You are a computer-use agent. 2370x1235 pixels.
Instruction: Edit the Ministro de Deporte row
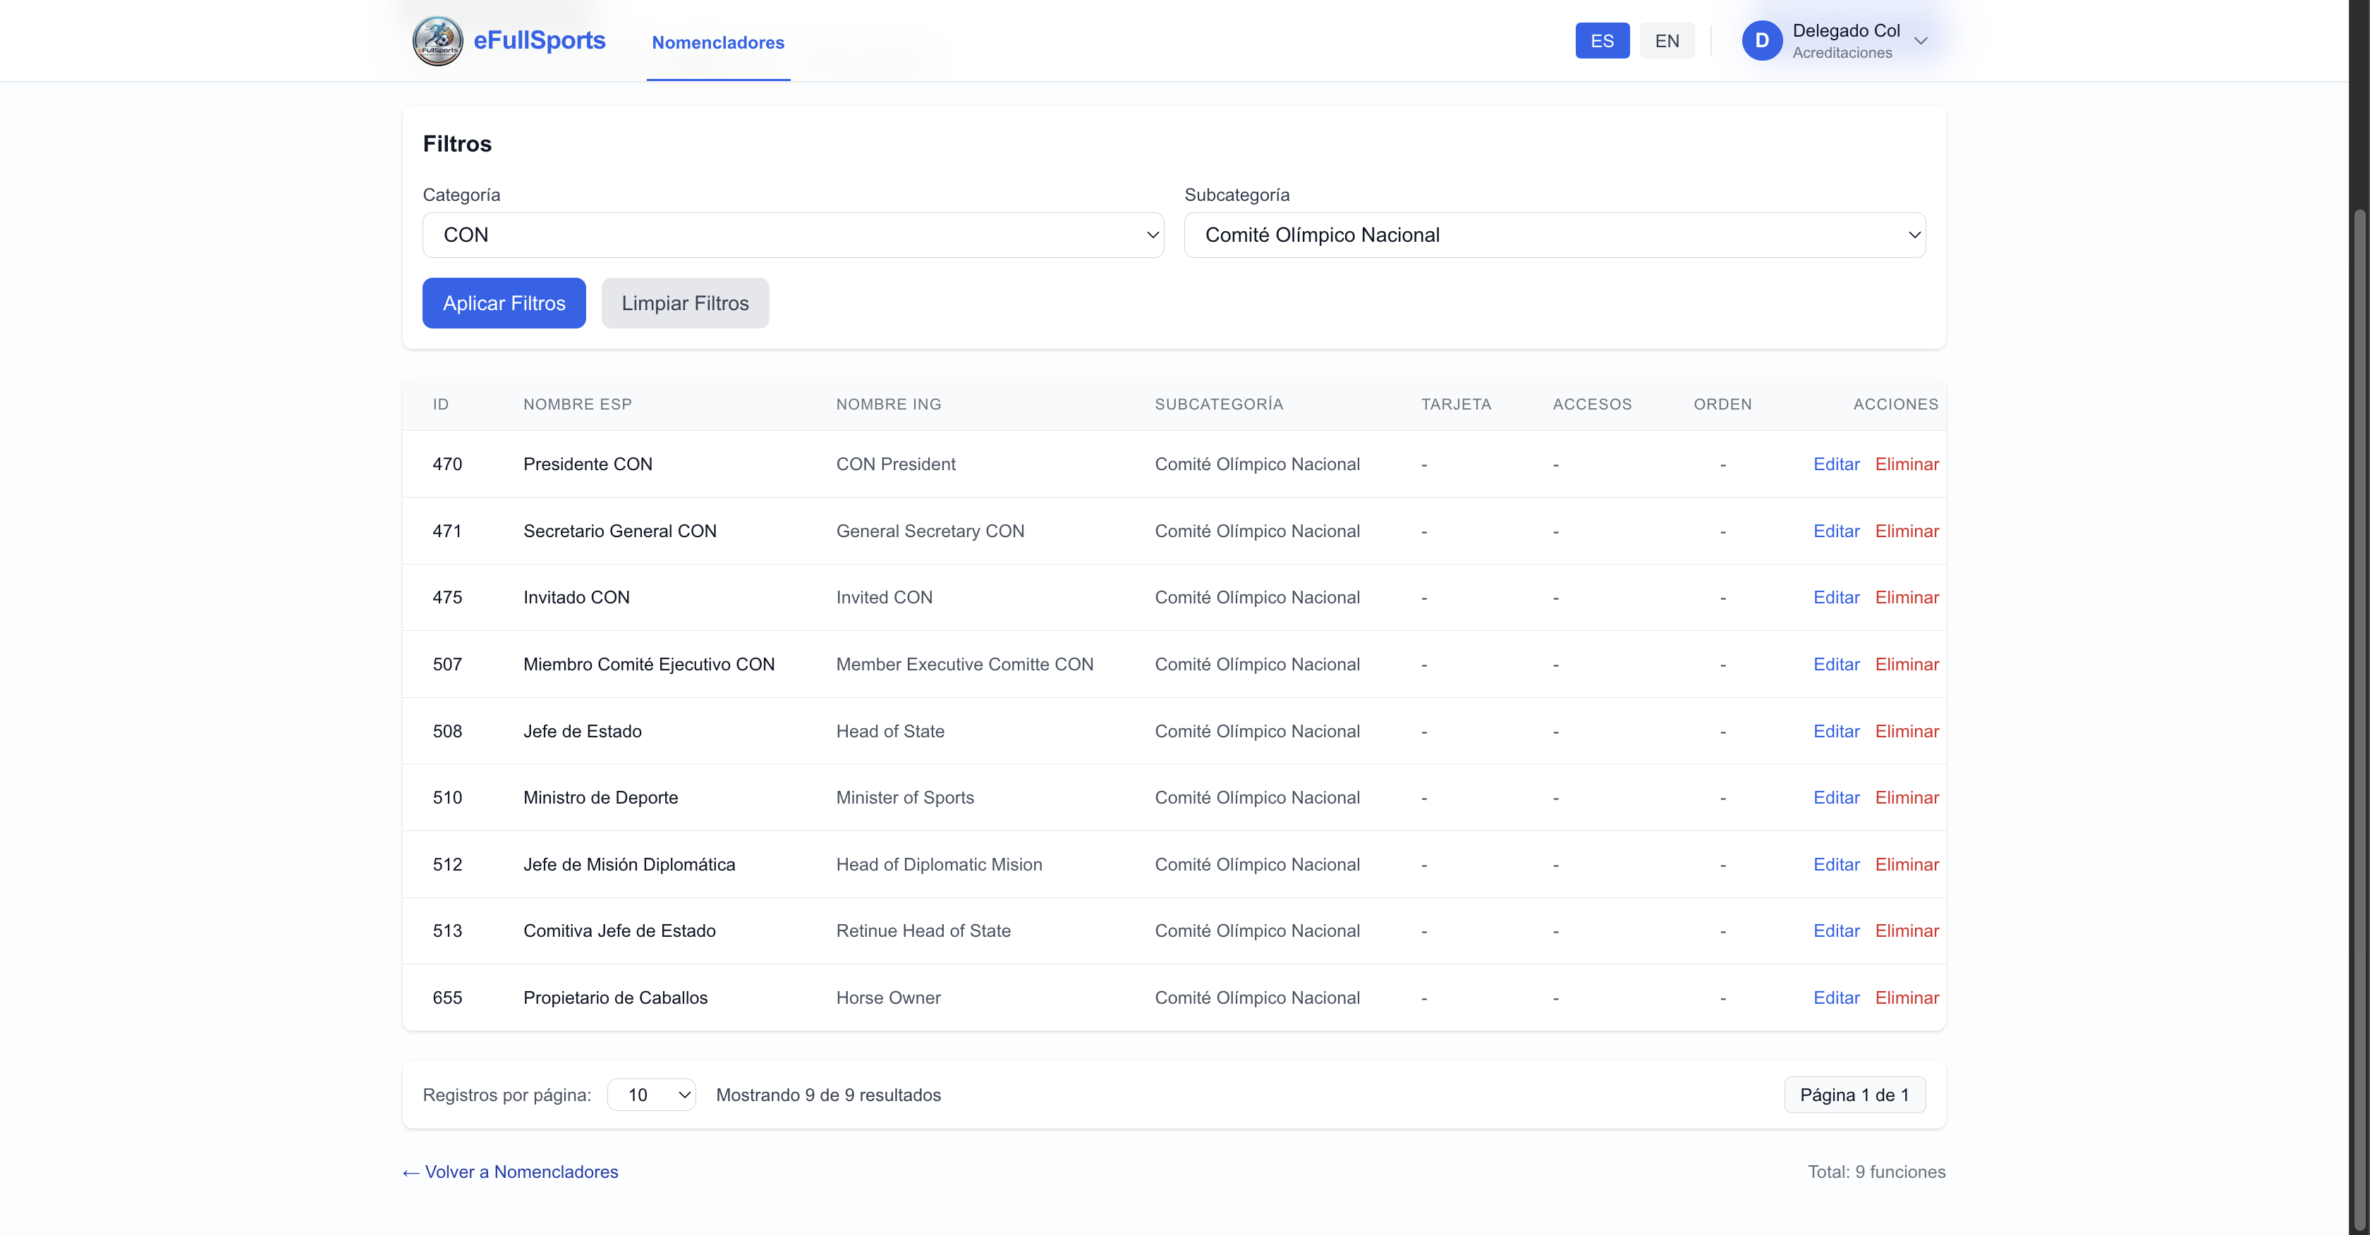(1835, 797)
